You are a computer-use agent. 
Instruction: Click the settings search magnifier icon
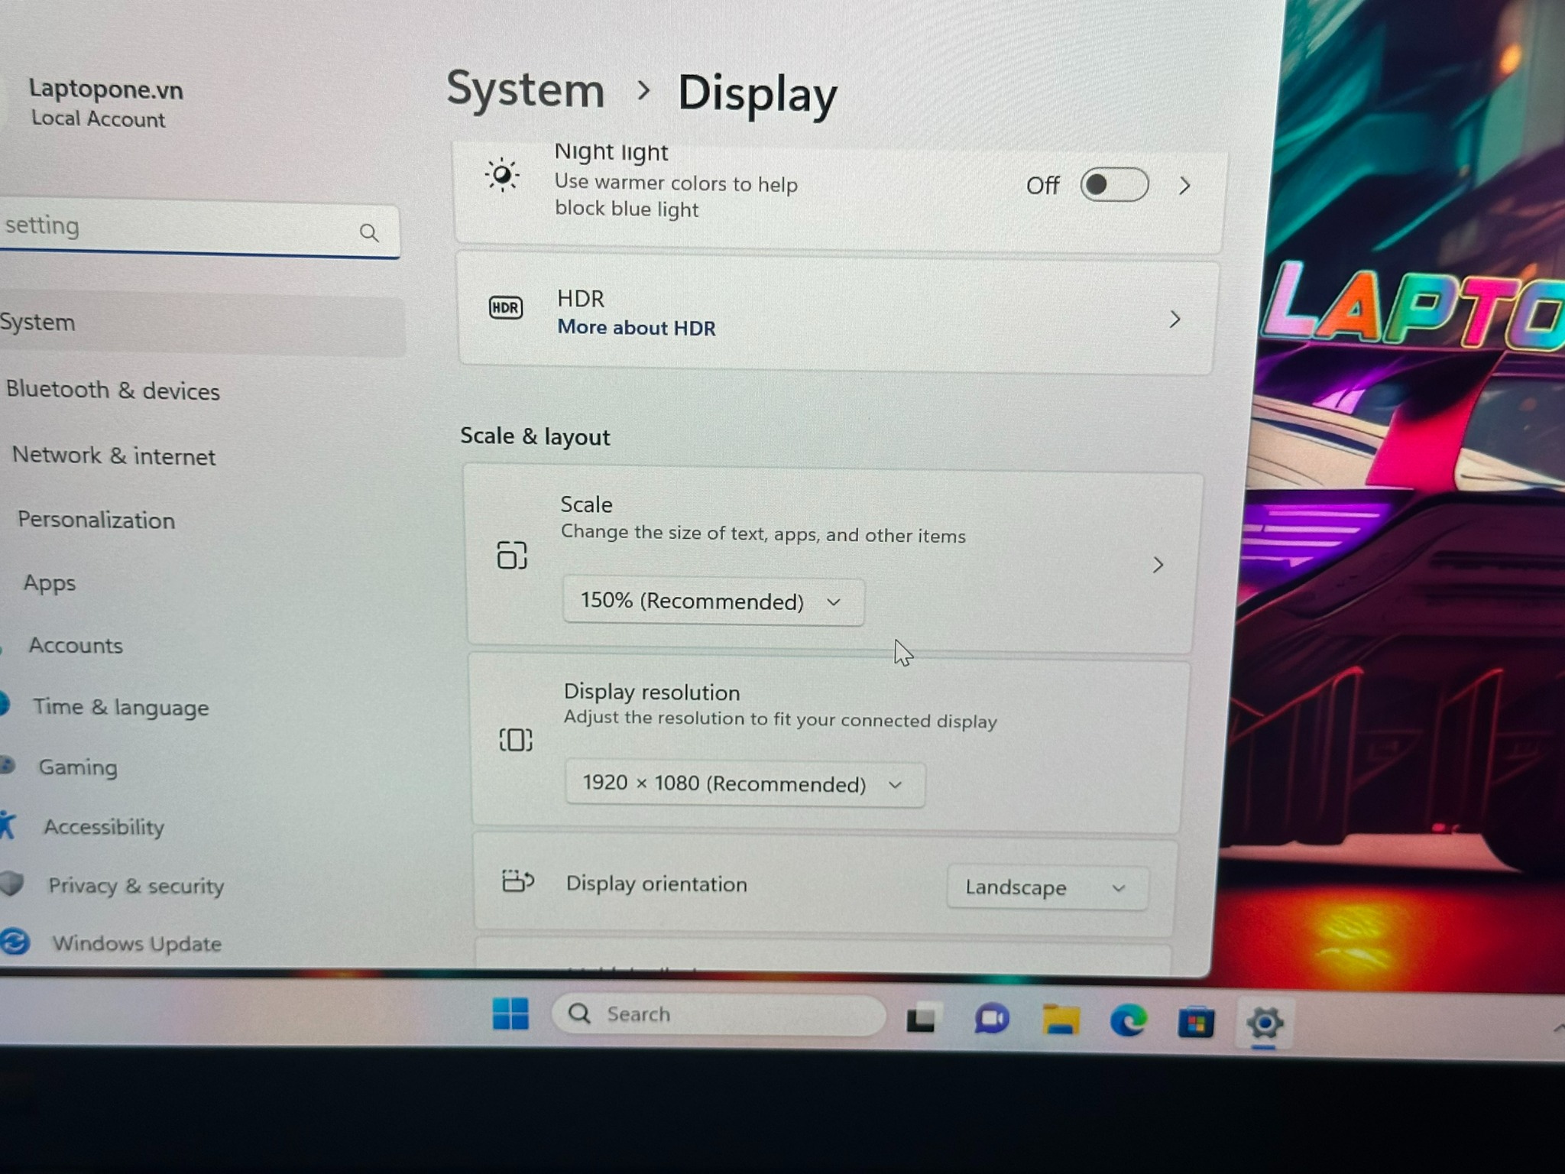369,232
